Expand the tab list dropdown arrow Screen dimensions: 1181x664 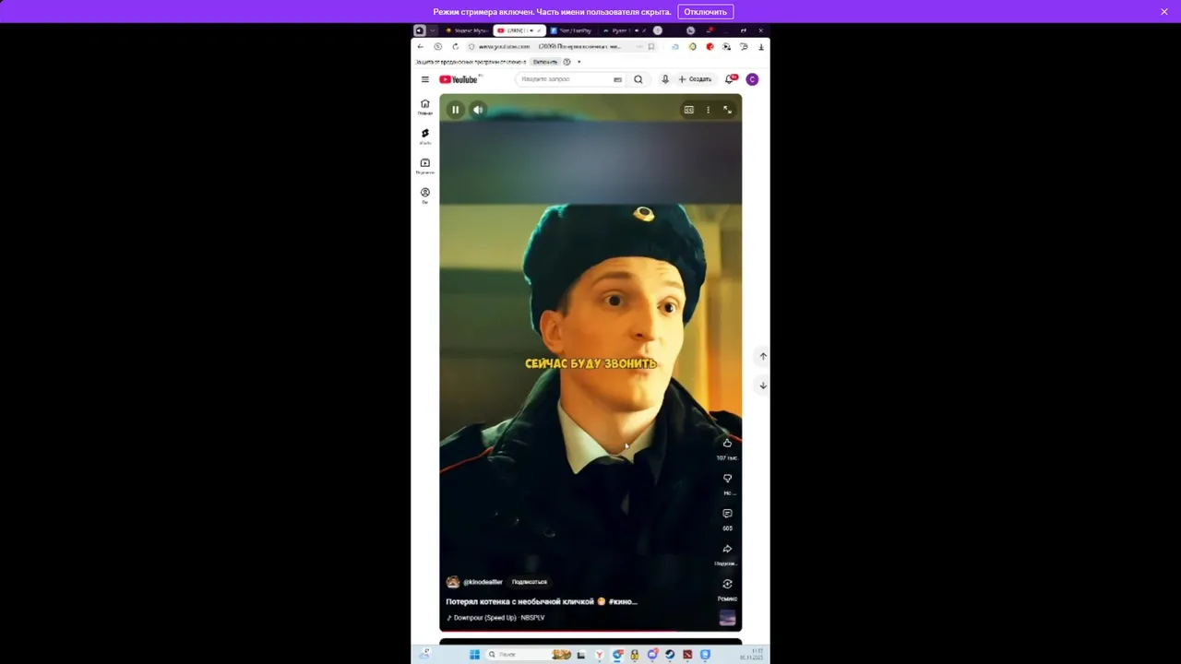pyautogui.click(x=432, y=30)
